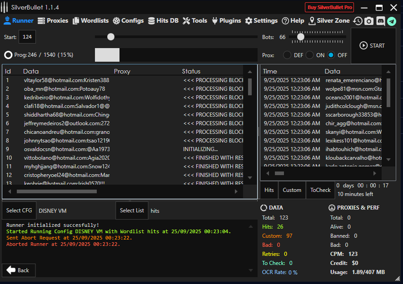Switch to the ToCheck results tab
This screenshot has height=284, width=403.
(x=320, y=190)
